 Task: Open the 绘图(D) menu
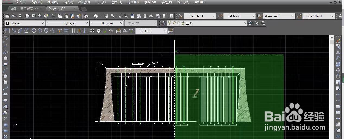click(117, 2)
